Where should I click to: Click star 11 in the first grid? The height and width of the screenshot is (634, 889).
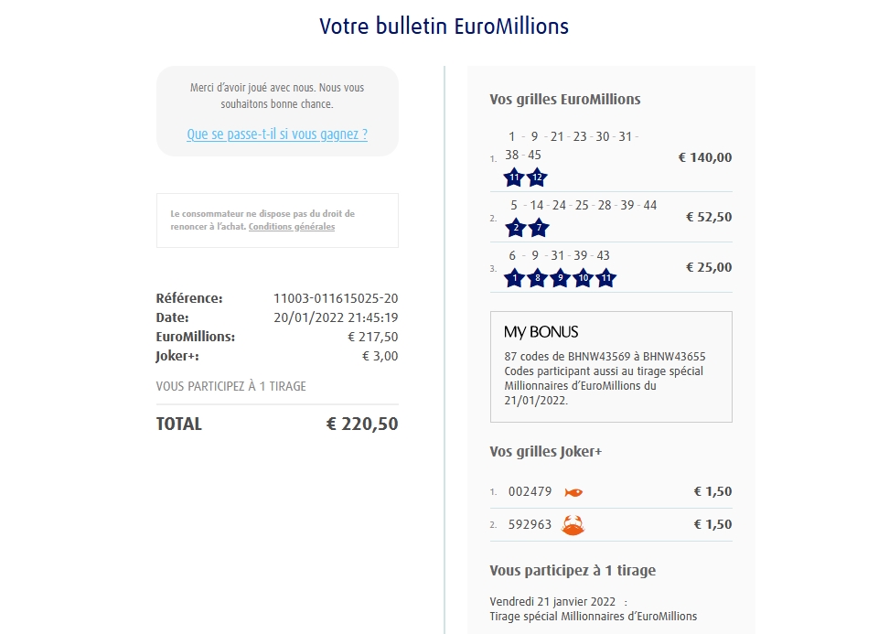[514, 177]
